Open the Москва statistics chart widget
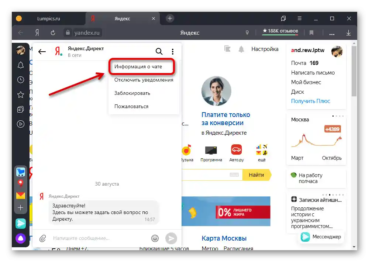 click(x=316, y=139)
